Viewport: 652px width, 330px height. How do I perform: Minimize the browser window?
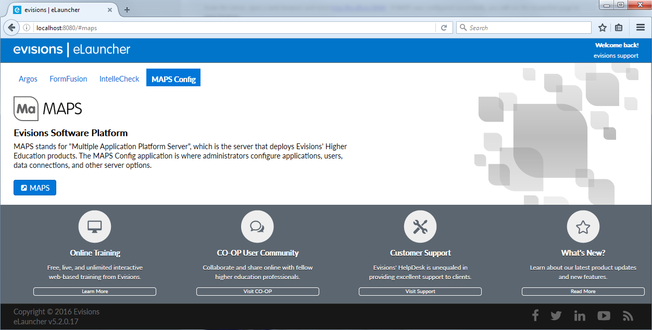pyautogui.click(x=606, y=5)
